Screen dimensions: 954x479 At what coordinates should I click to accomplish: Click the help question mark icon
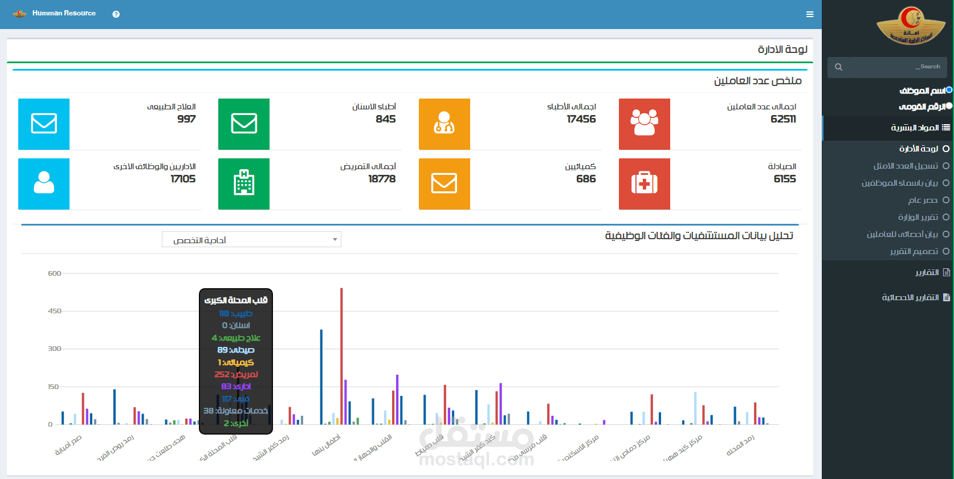tap(116, 14)
